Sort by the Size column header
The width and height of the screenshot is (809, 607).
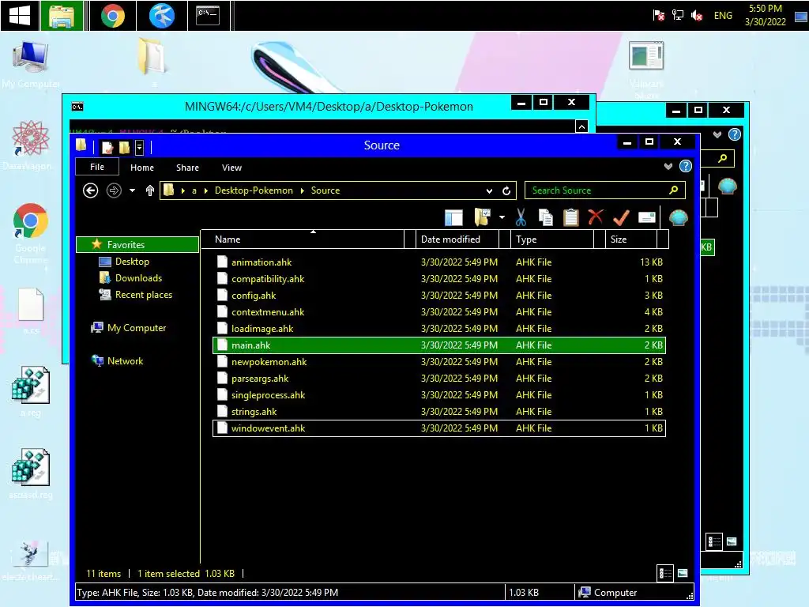point(631,239)
